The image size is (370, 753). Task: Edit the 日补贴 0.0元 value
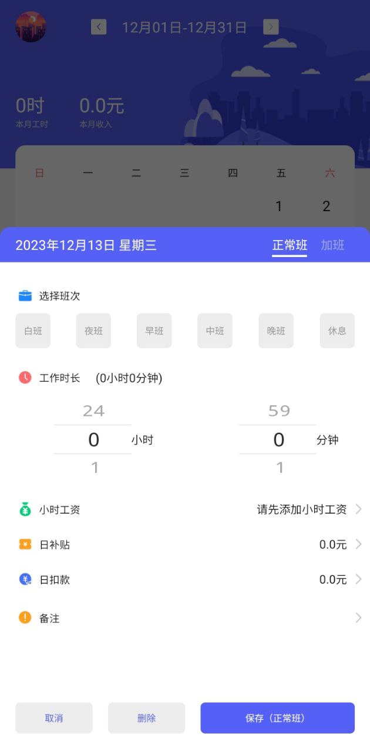click(333, 545)
